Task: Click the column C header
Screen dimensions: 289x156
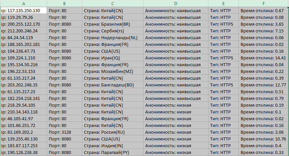Action: (x=112, y=3)
